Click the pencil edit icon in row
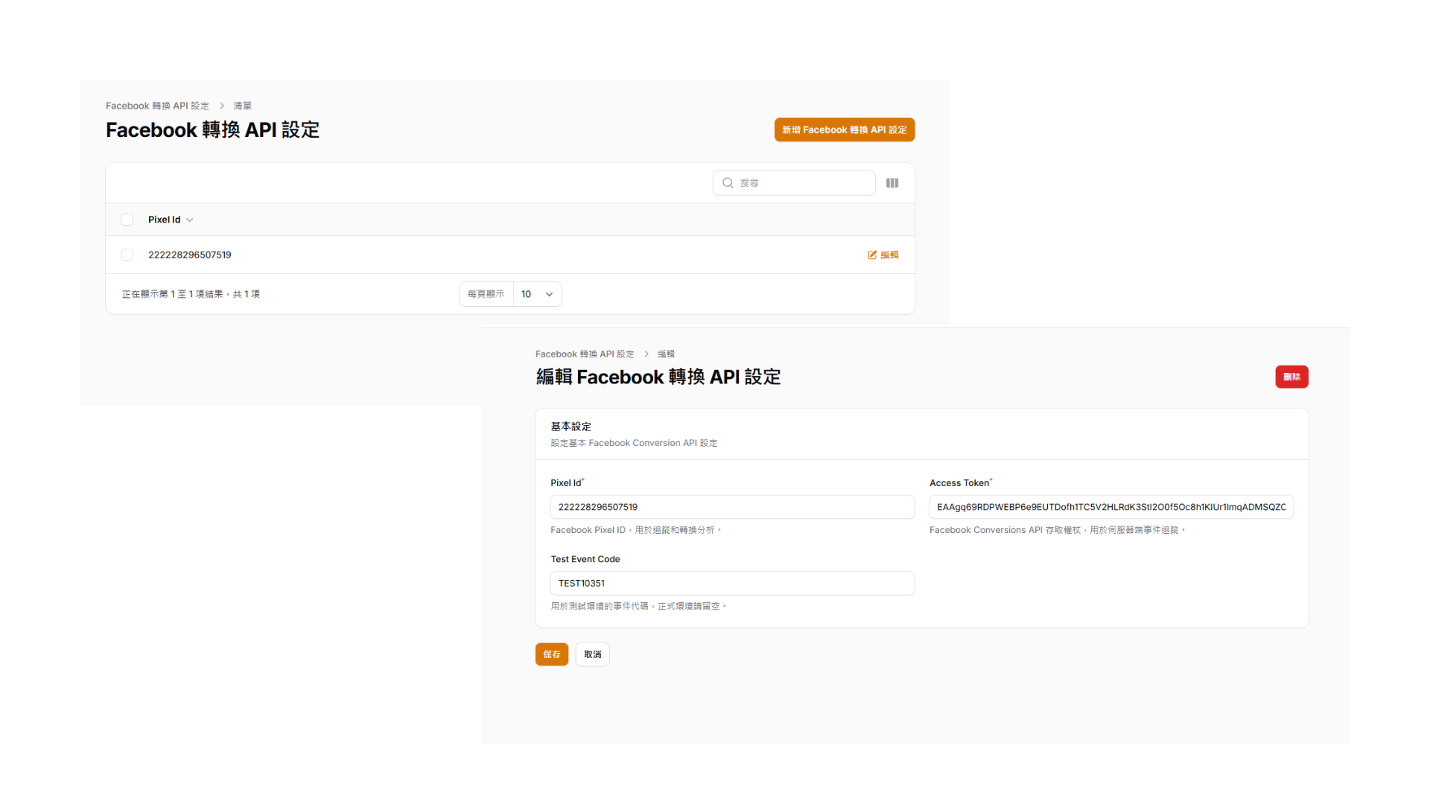This screenshot has width=1430, height=804. 872,255
